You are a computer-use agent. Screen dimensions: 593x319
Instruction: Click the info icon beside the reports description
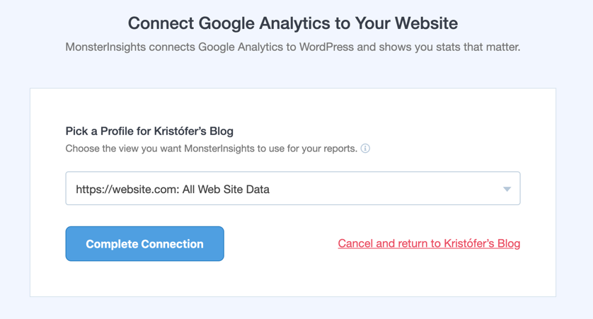(365, 149)
